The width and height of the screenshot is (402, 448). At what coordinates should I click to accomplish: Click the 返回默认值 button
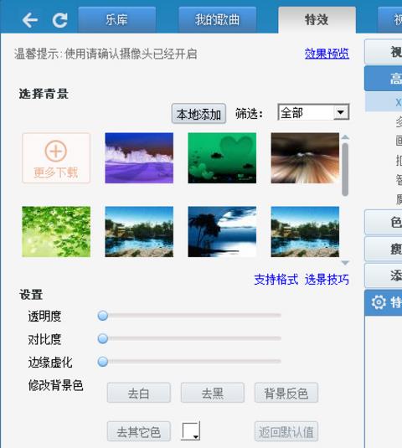click(x=286, y=431)
